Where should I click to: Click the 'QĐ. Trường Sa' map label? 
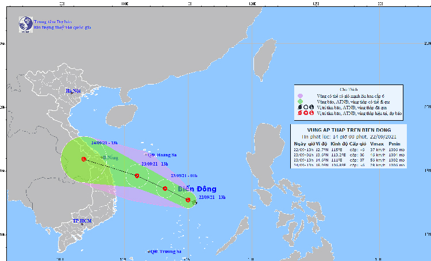166,251
